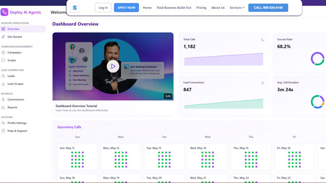
Task: Go to the Pricing page
Action: pos(201,8)
